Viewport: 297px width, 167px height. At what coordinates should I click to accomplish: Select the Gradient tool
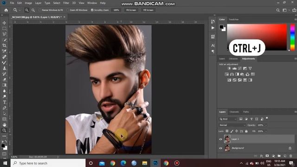tap(4, 85)
